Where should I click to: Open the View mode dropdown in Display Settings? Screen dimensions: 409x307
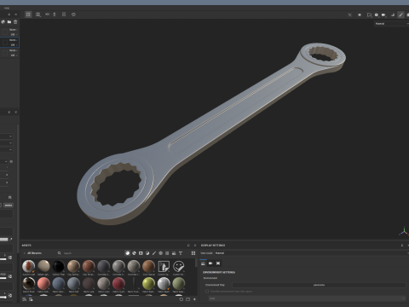coord(311,253)
